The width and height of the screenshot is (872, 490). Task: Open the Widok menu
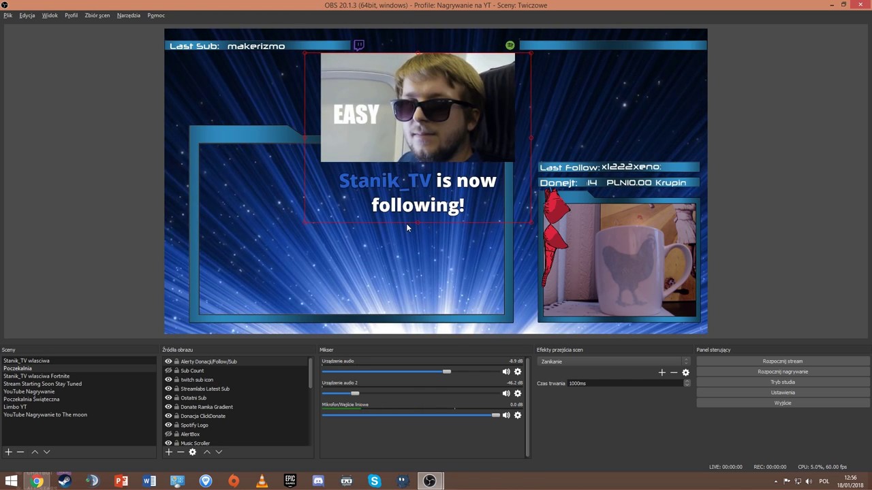coord(50,15)
